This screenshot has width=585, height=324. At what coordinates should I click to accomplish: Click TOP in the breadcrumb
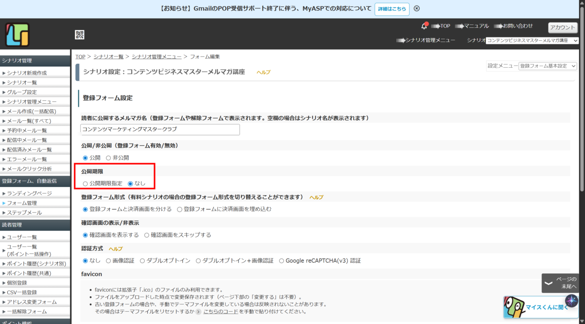[x=80, y=57]
